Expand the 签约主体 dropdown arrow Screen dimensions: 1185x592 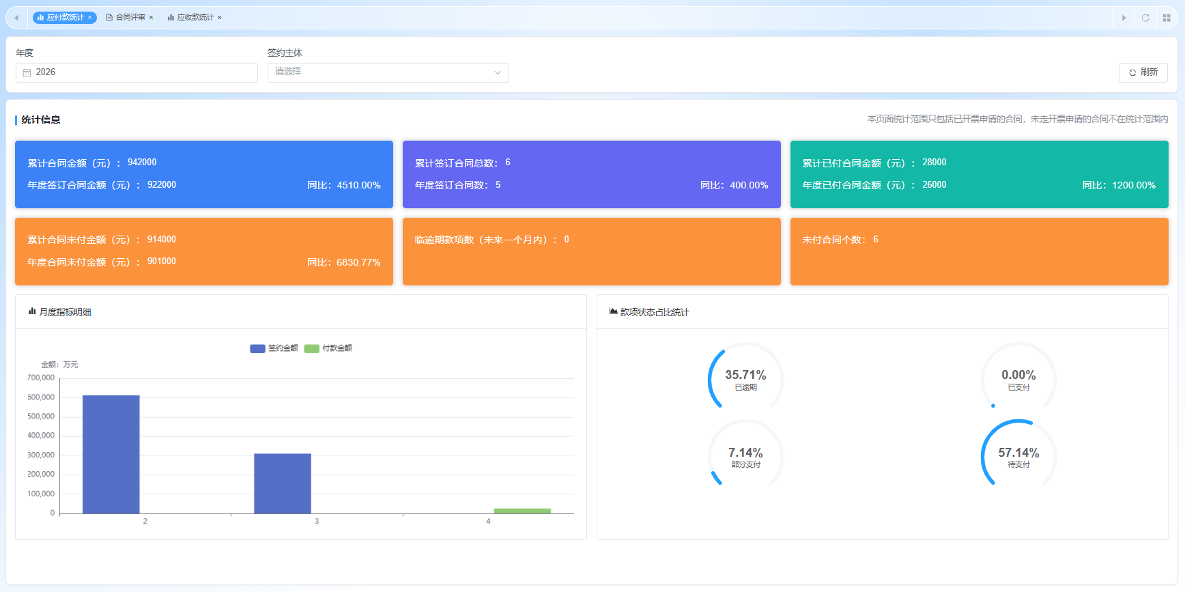coord(498,72)
